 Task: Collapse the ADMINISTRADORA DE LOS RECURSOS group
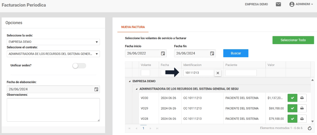click(x=137, y=89)
